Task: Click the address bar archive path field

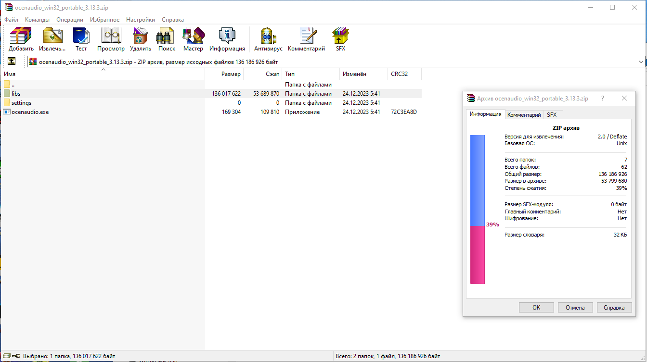Action: [x=336, y=62]
